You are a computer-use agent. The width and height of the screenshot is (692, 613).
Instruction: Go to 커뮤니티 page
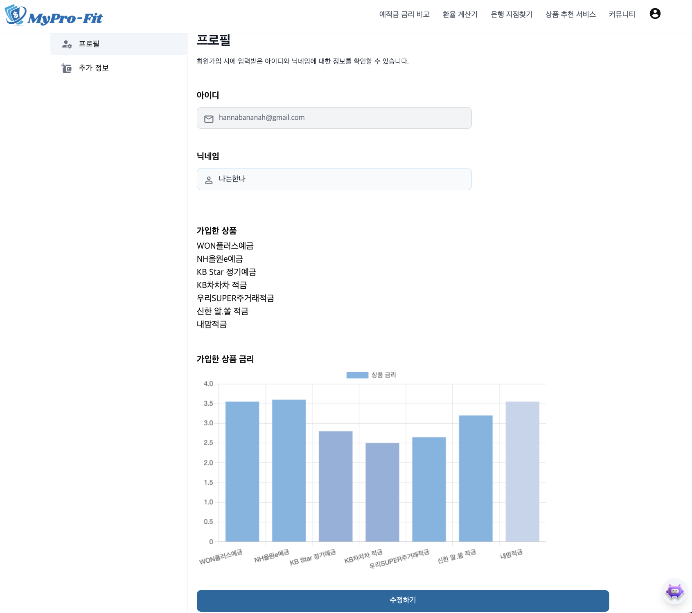point(622,14)
